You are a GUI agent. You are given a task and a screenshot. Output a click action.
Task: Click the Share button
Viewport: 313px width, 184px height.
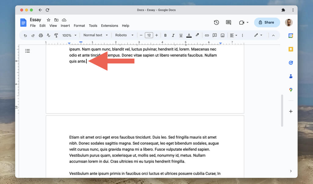[267, 22]
